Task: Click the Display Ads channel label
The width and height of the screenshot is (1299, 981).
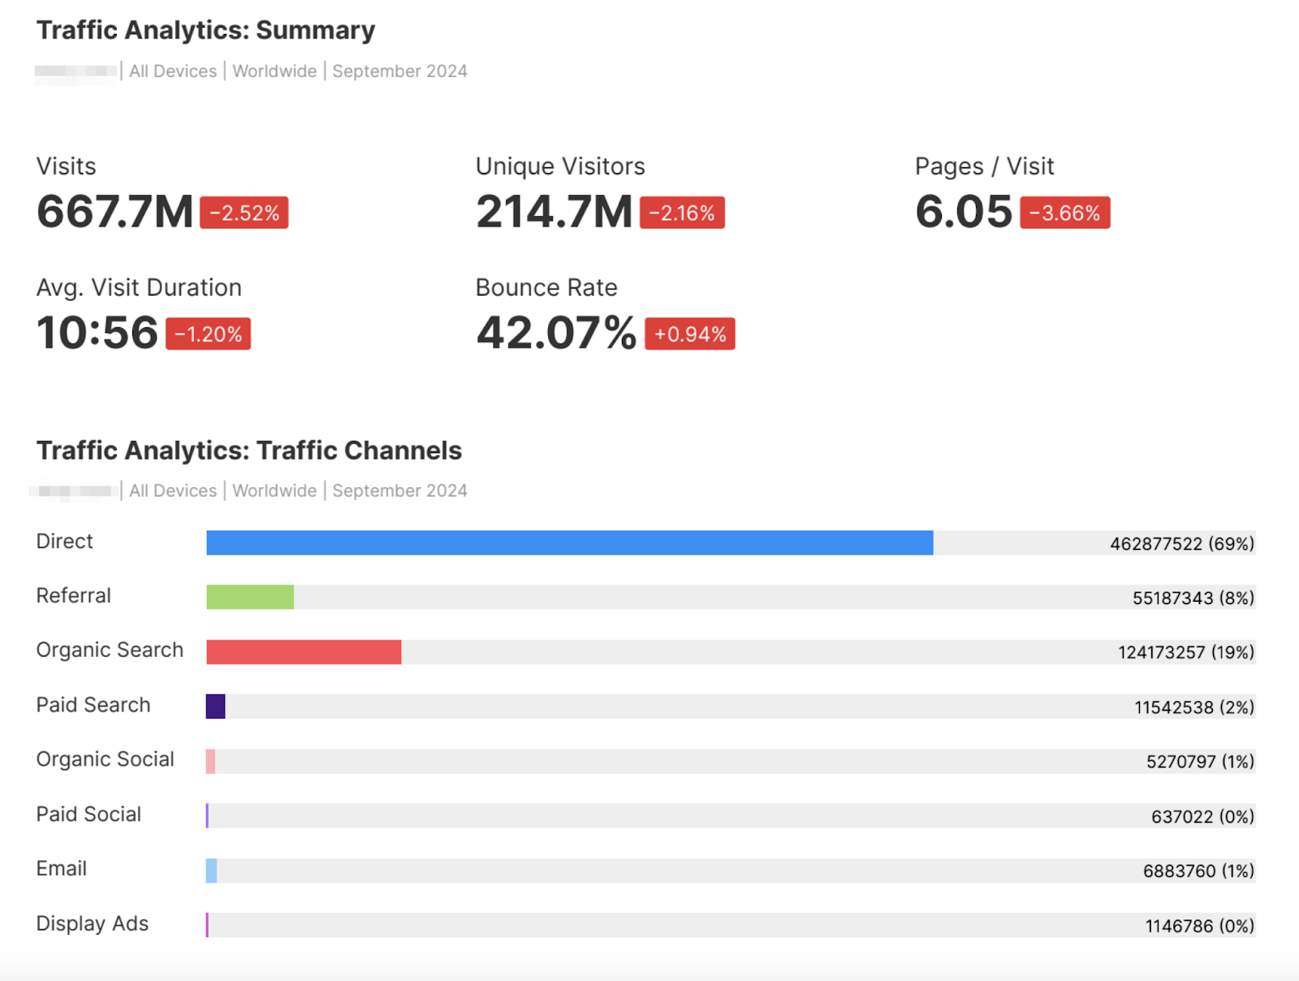Action: [x=92, y=923]
